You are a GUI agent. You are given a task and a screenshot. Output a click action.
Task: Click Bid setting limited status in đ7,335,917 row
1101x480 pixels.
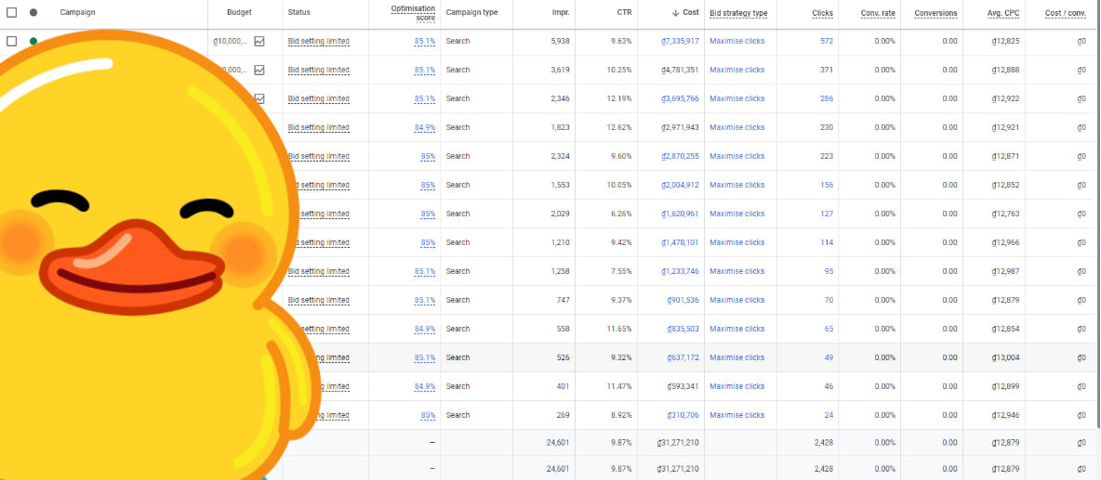(x=318, y=42)
